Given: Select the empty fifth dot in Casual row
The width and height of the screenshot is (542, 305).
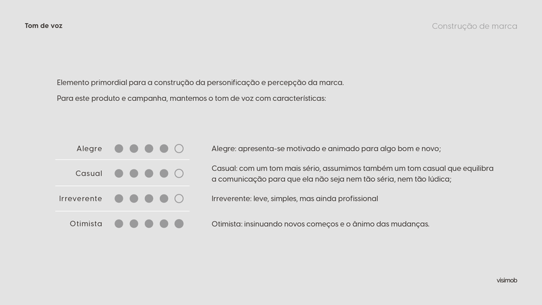Looking at the screenshot, I should tap(179, 174).
